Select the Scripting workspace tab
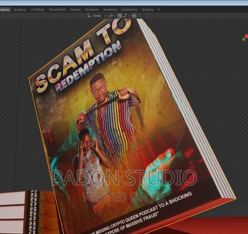This screenshot has width=248, height=234. tap(148, 10)
